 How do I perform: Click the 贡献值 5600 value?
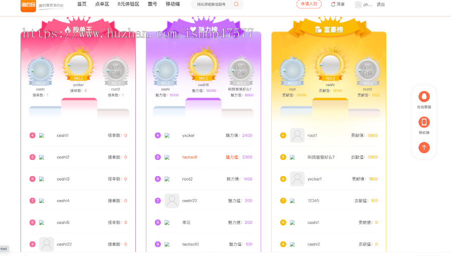click(x=372, y=135)
